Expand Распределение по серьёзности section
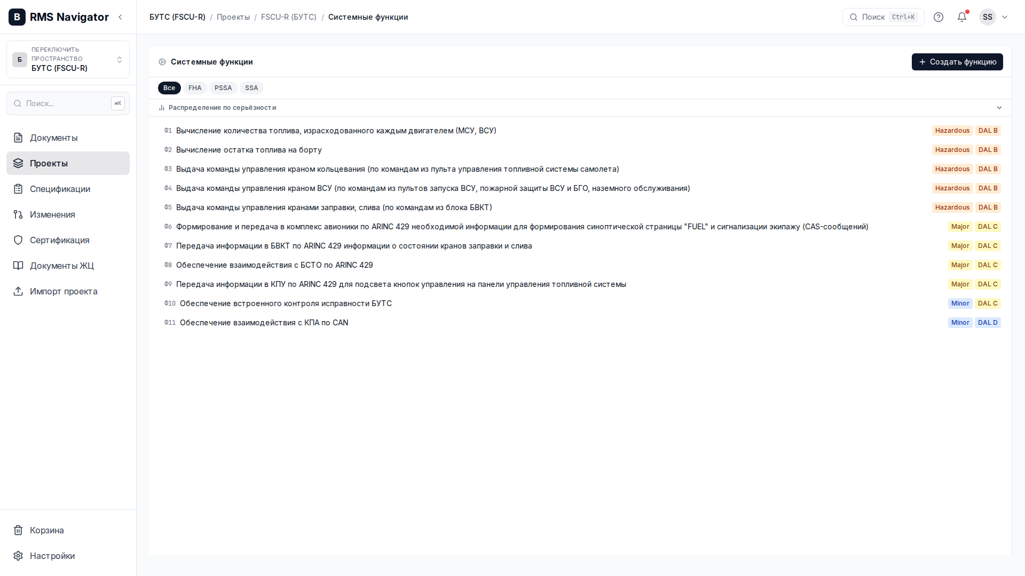Image resolution: width=1025 pixels, height=576 pixels. [x=580, y=108]
